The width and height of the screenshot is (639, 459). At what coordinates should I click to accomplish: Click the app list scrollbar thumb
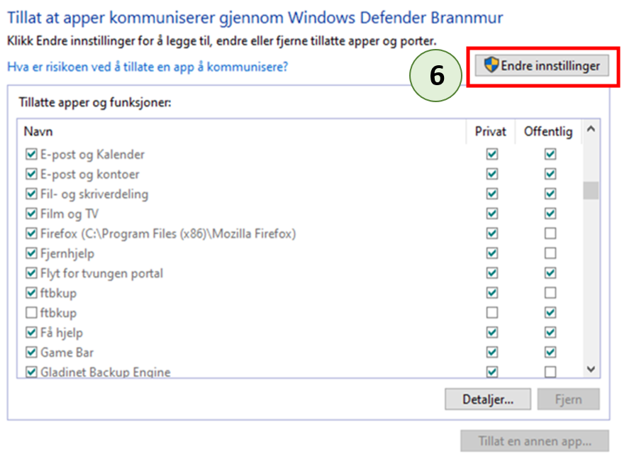[590, 190]
